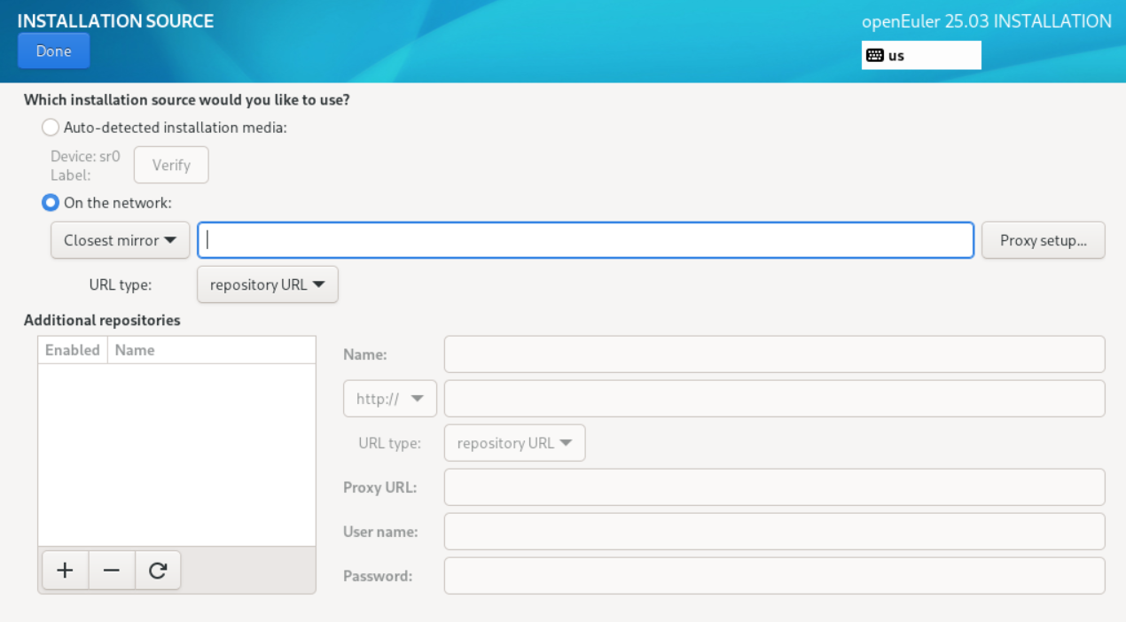The width and height of the screenshot is (1126, 622).
Task: Open Proxy setup dialog
Action: tap(1043, 240)
